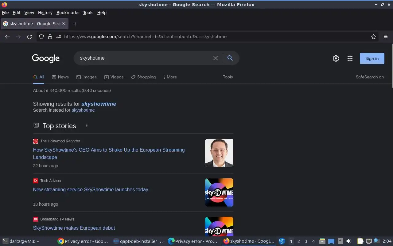The image size is (393, 246).
Task: Open the file manager tray icon
Action: (x=322, y=241)
